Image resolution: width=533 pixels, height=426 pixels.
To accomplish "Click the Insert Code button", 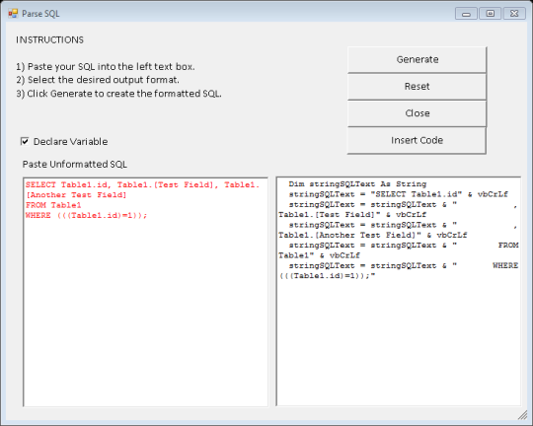I will tap(417, 140).
